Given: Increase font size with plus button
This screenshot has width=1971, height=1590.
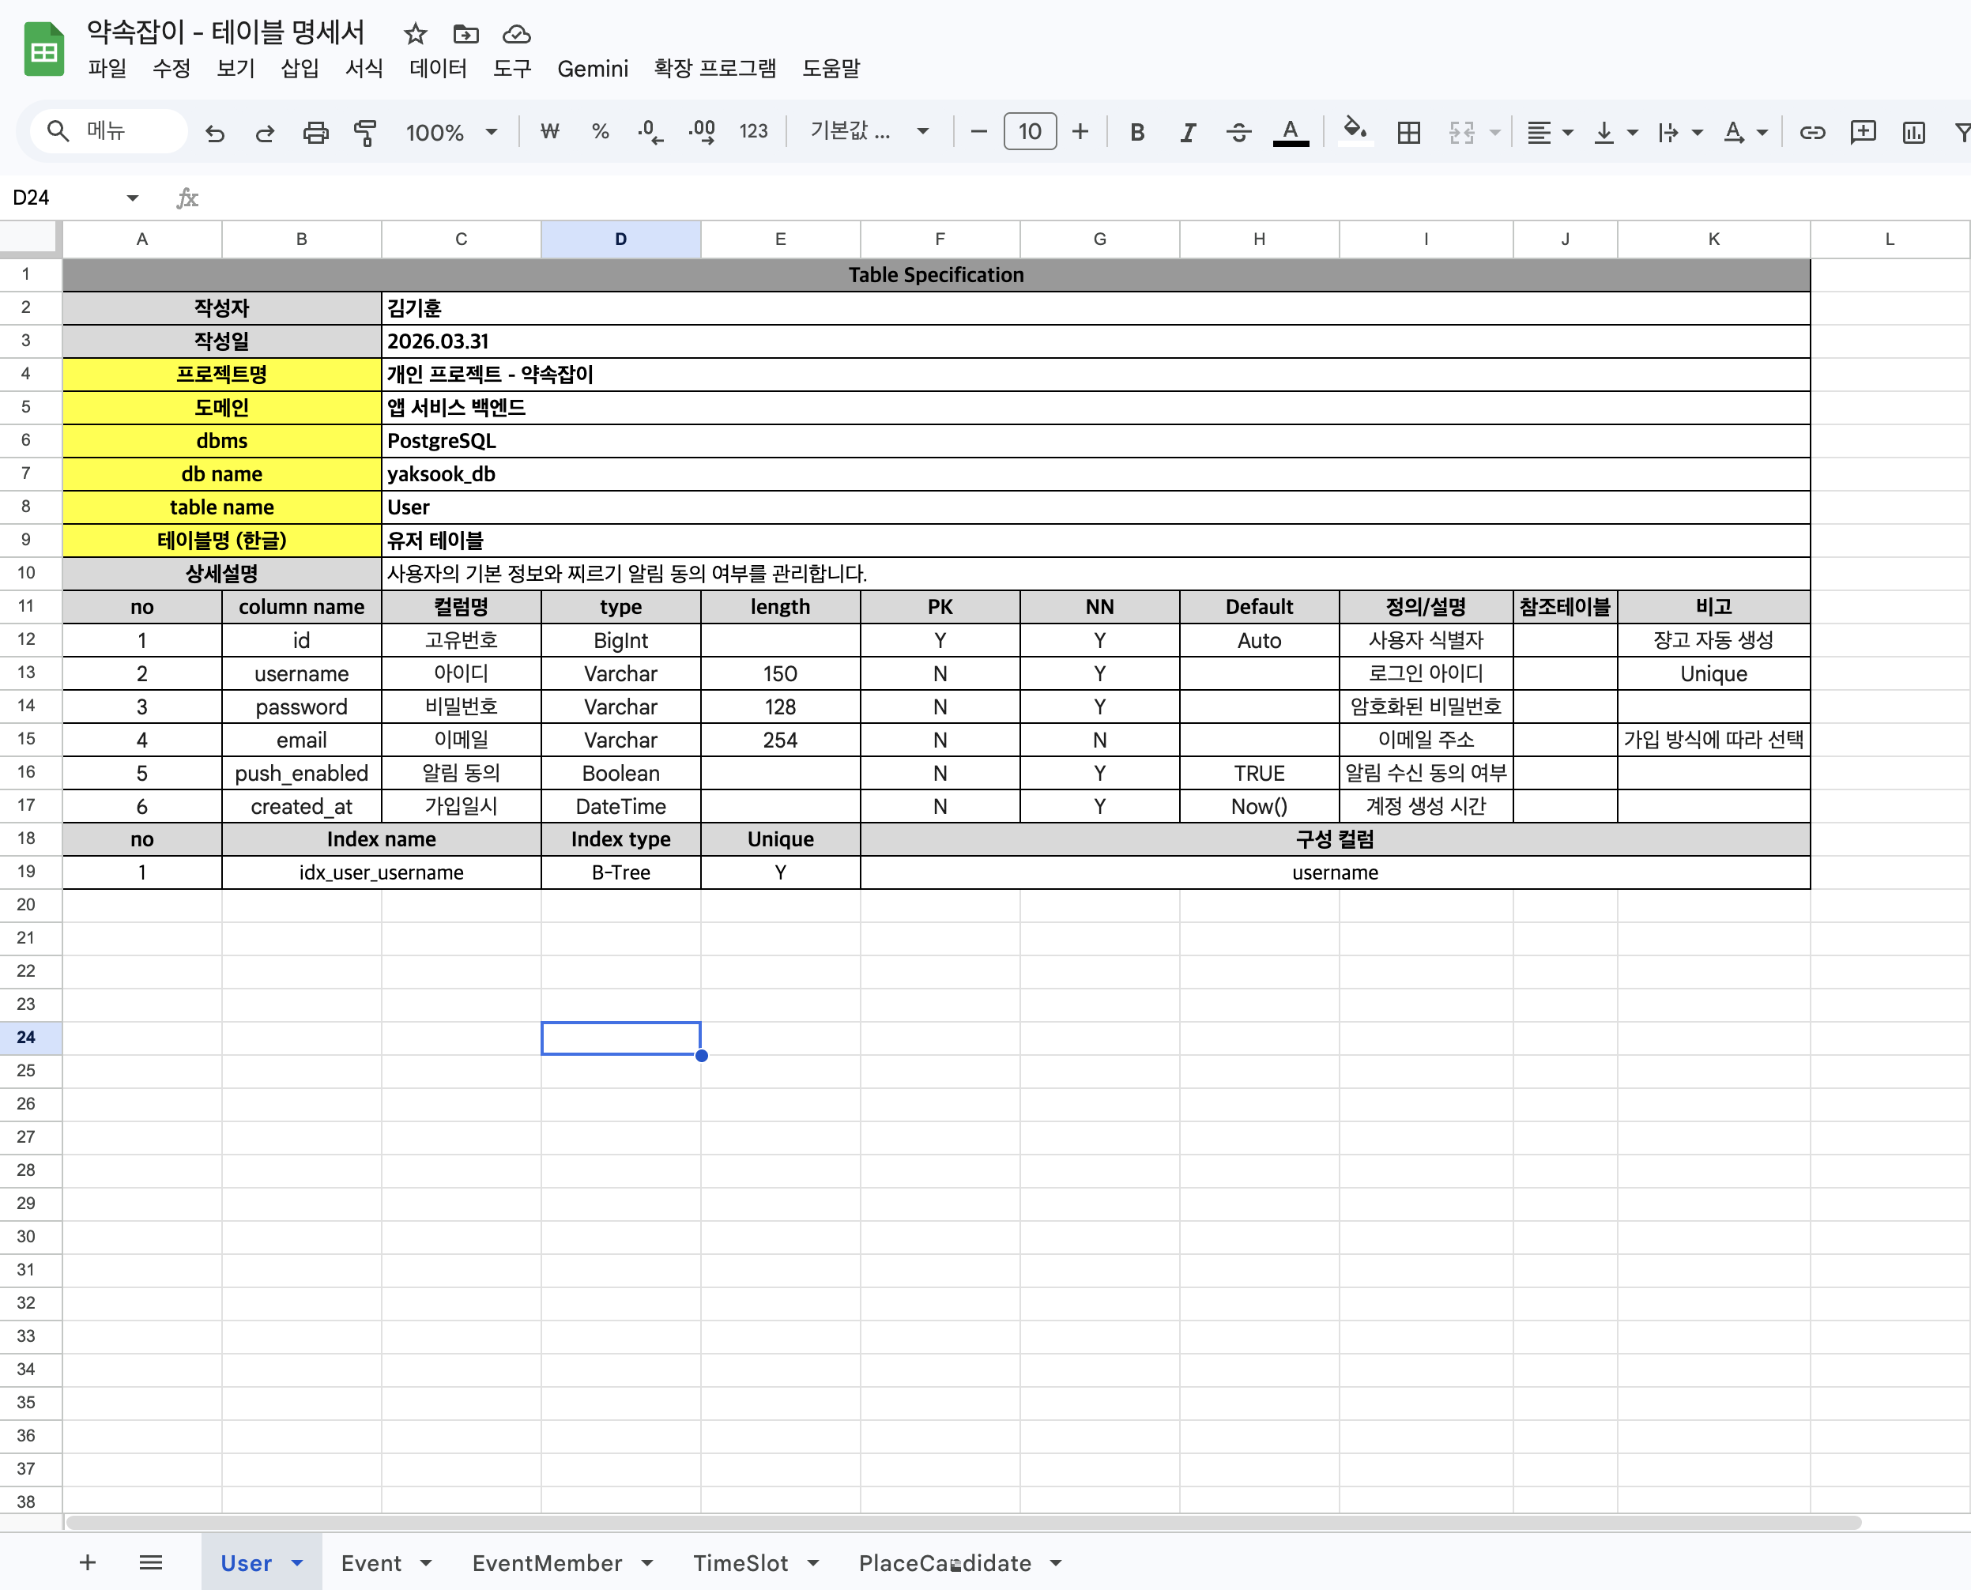Looking at the screenshot, I should click(x=1080, y=132).
